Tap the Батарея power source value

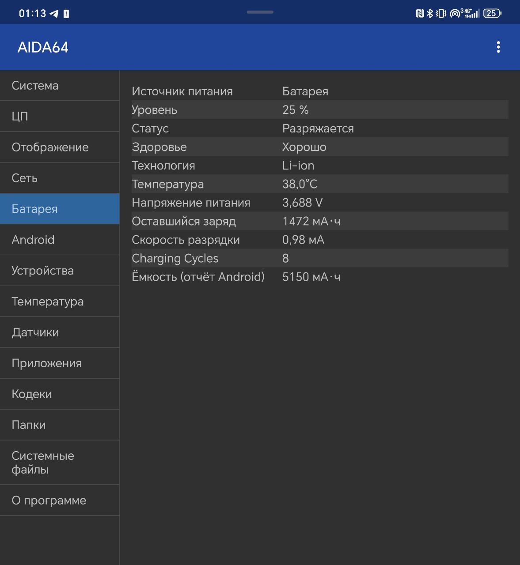305,91
